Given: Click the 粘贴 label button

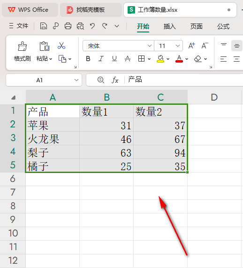Looking at the screenshot, I should click(x=42, y=59).
